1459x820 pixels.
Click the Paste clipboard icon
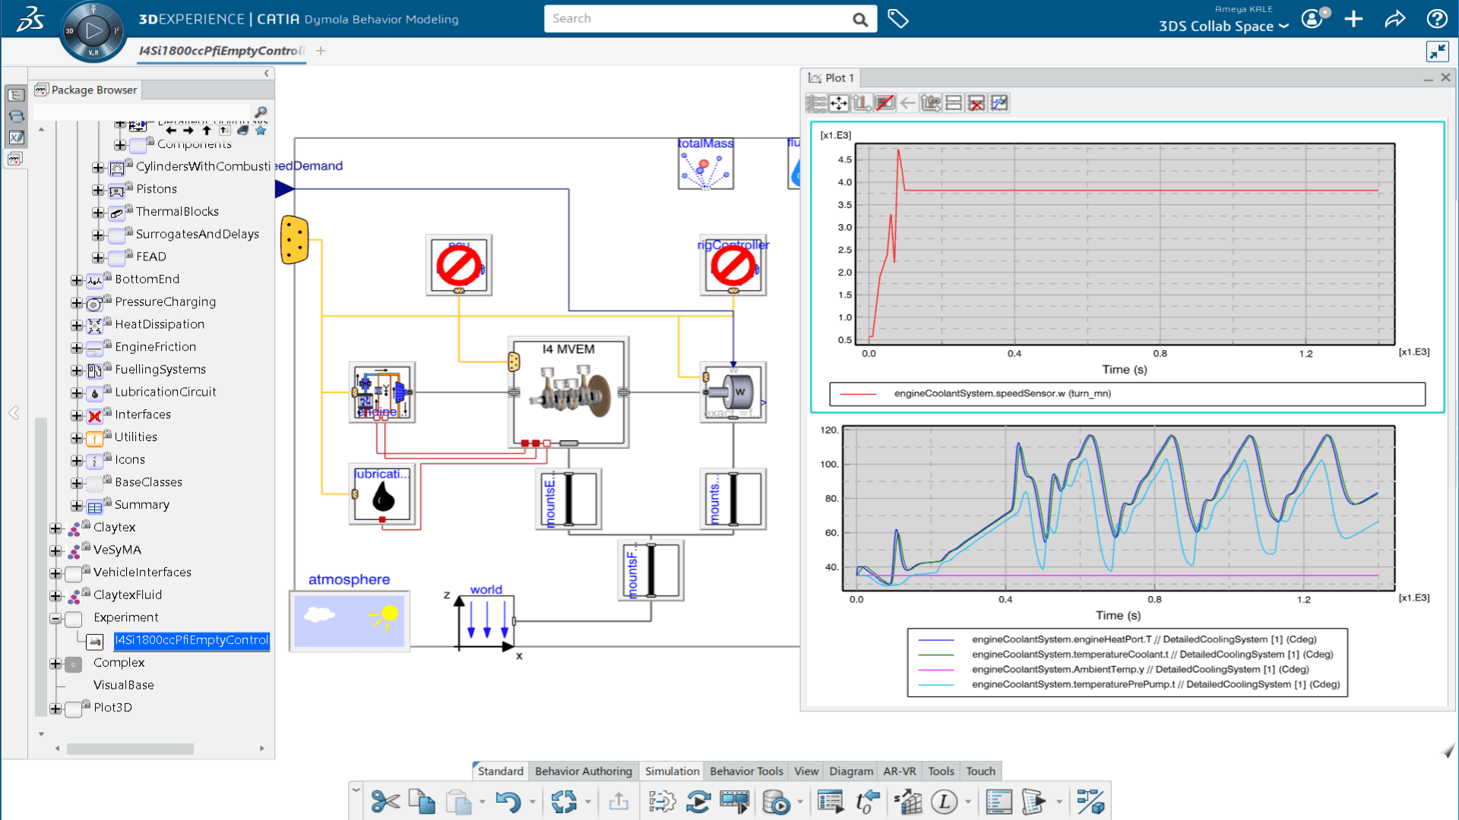coord(458,801)
